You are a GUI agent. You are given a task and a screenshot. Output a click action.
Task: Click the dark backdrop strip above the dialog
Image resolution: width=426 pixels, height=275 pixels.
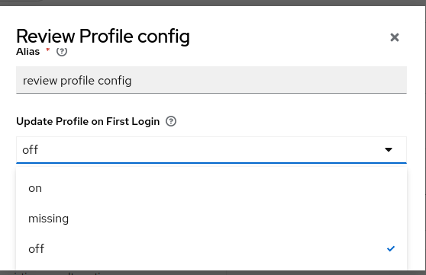point(213,3)
